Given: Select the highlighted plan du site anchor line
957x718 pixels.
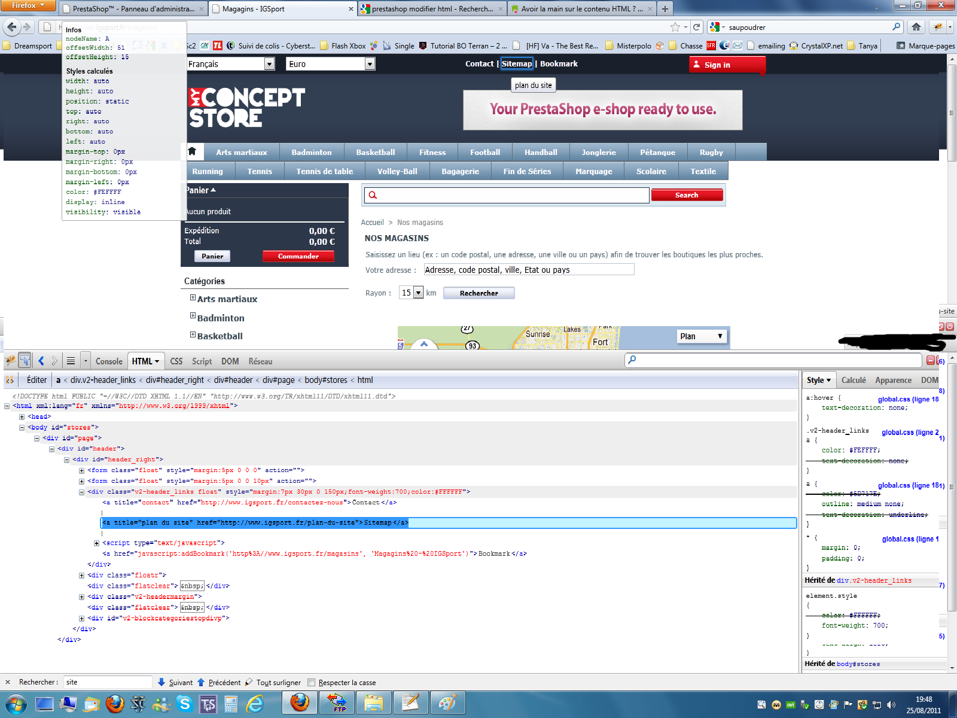Looking at the screenshot, I should coord(449,522).
